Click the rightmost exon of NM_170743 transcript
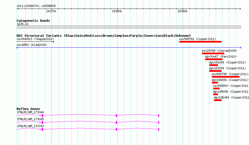Viewport: 249px width, 145px height. pyautogui.click(x=159, y=129)
